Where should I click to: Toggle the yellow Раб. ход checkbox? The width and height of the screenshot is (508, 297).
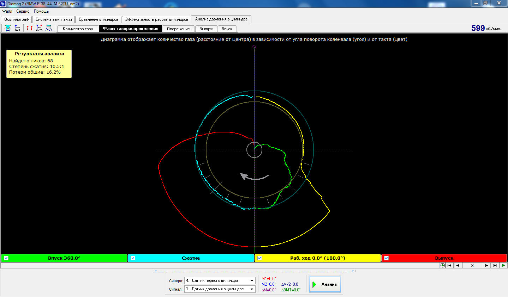click(x=259, y=258)
